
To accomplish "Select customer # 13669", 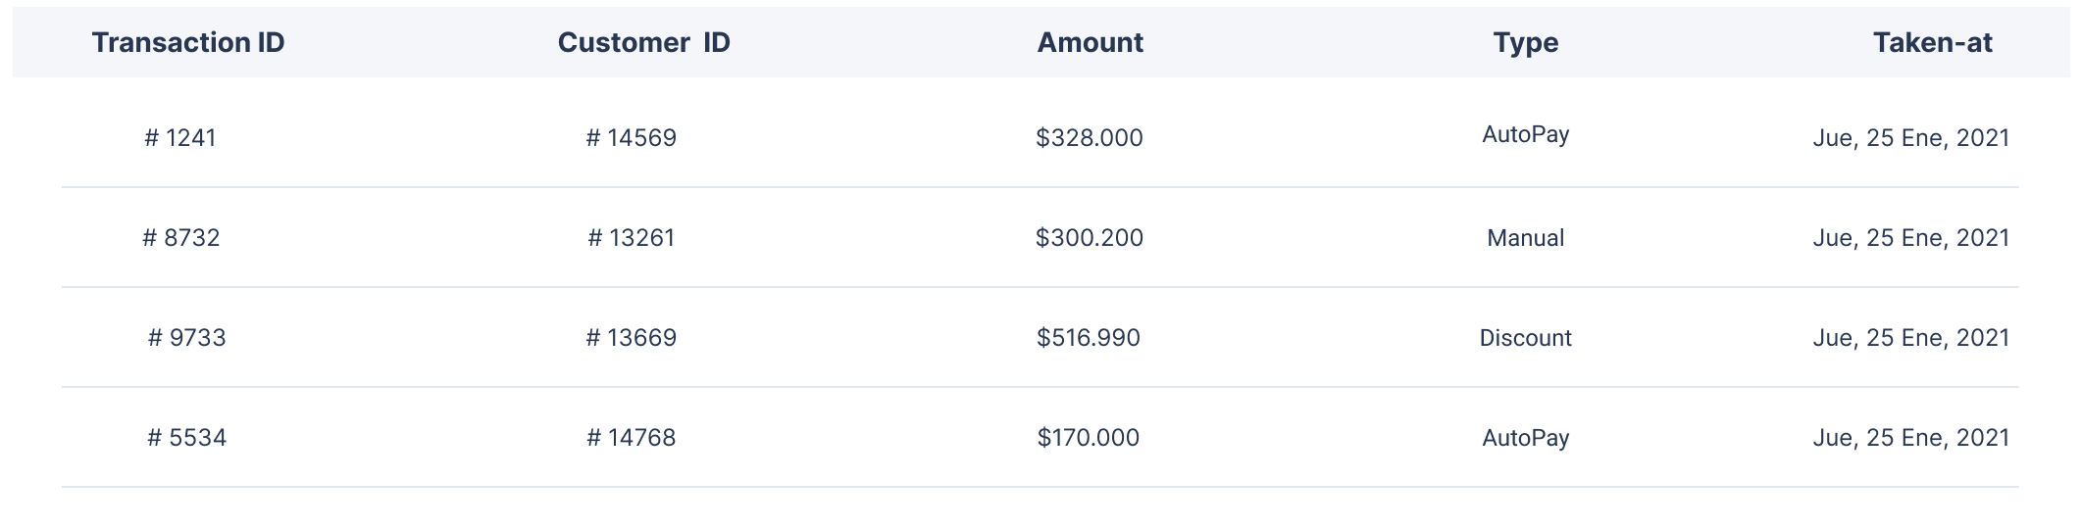I will (x=632, y=338).
